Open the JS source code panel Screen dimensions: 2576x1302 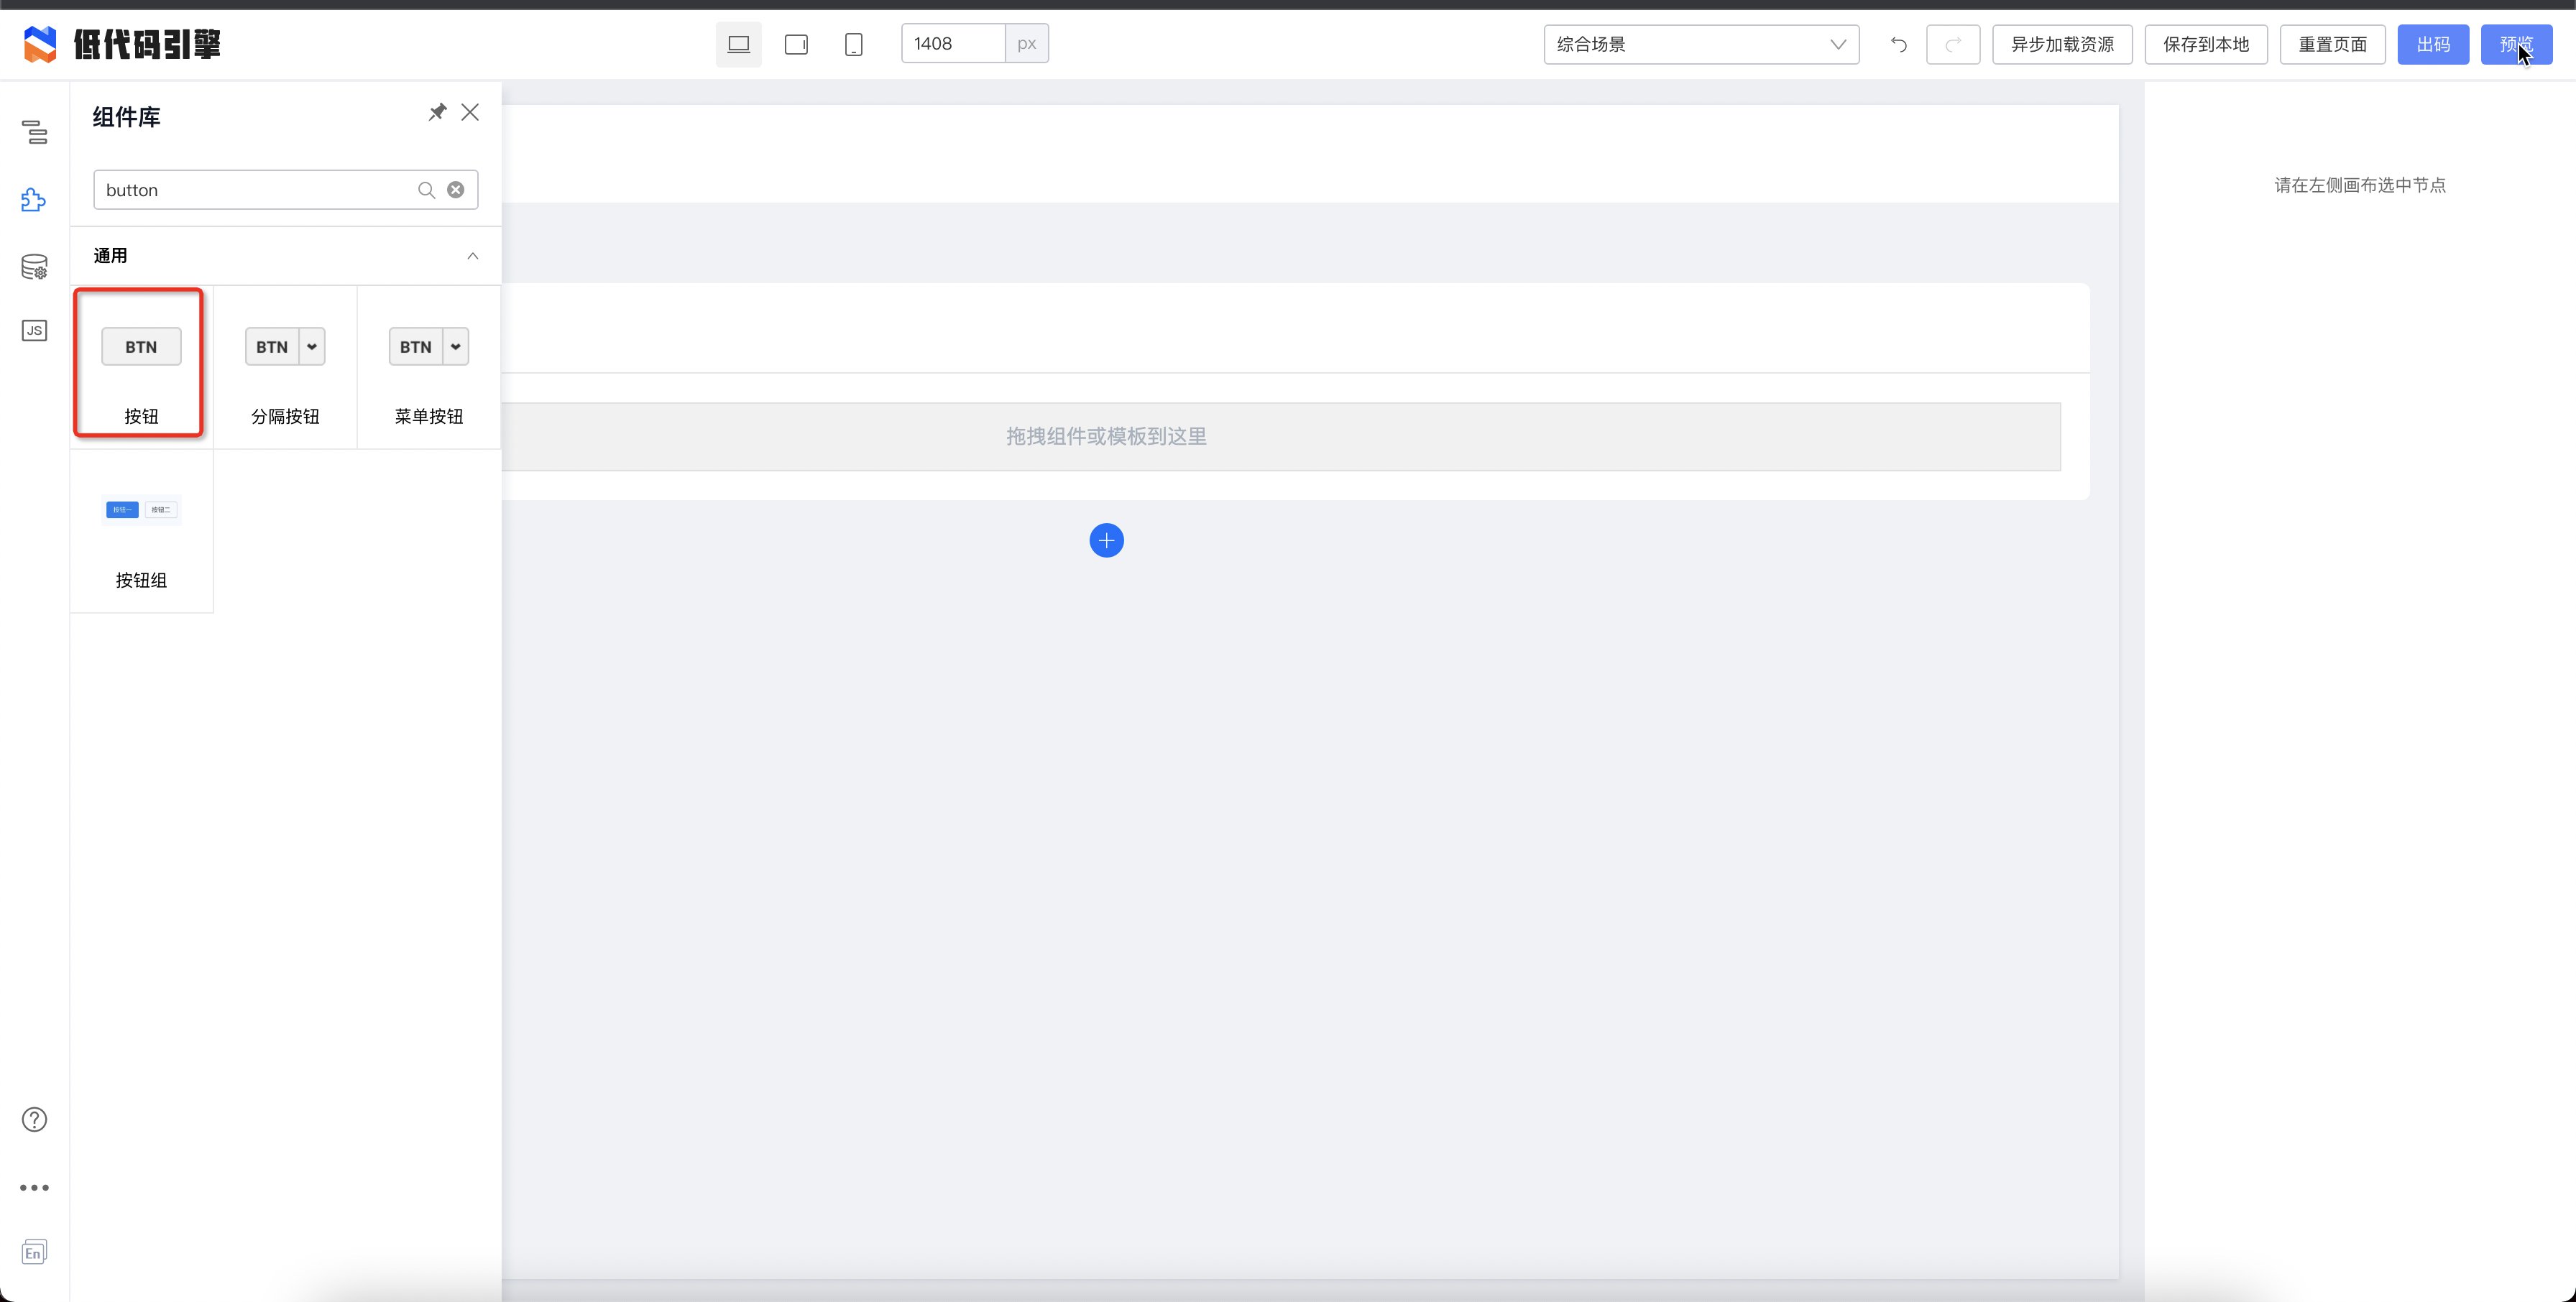click(x=34, y=331)
